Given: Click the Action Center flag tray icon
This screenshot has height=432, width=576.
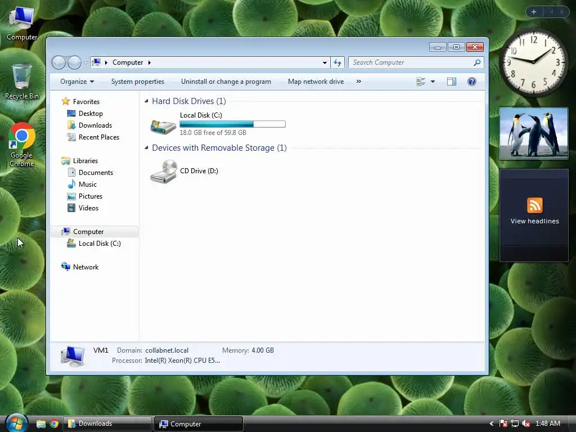Looking at the screenshot, I should point(503,424).
